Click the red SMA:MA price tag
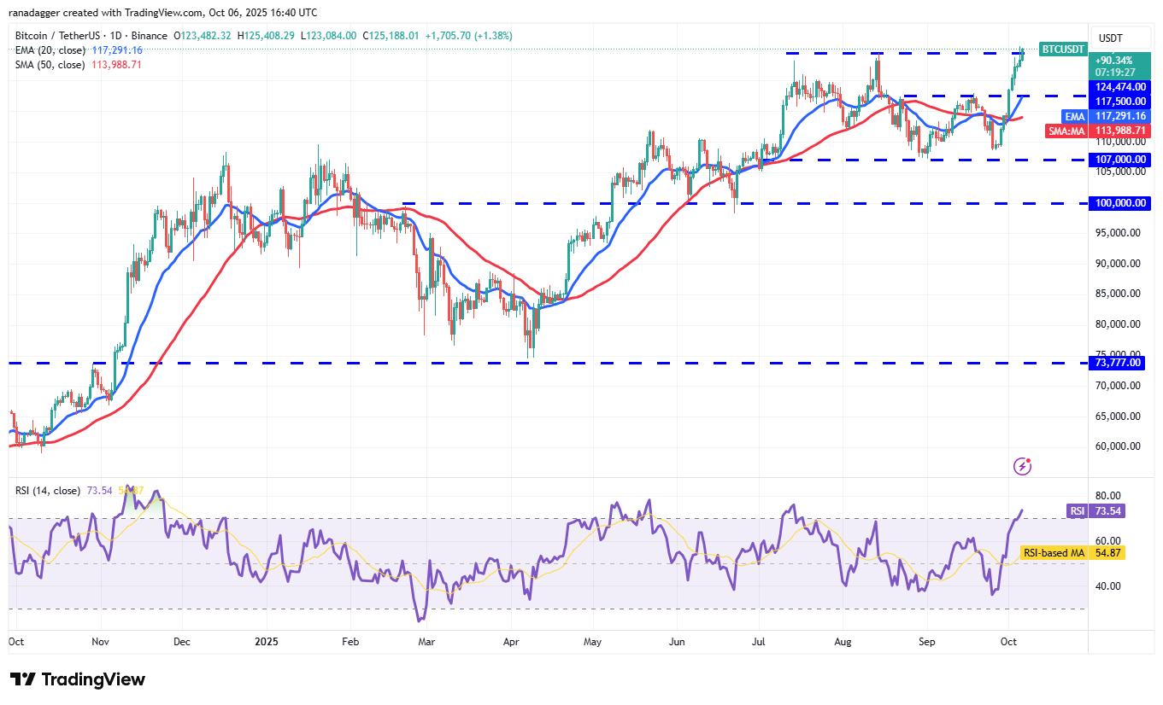This screenshot has height=705, width=1163. pos(1065,131)
